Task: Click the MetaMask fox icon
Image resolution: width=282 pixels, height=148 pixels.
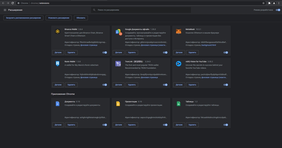Action: click(179, 31)
